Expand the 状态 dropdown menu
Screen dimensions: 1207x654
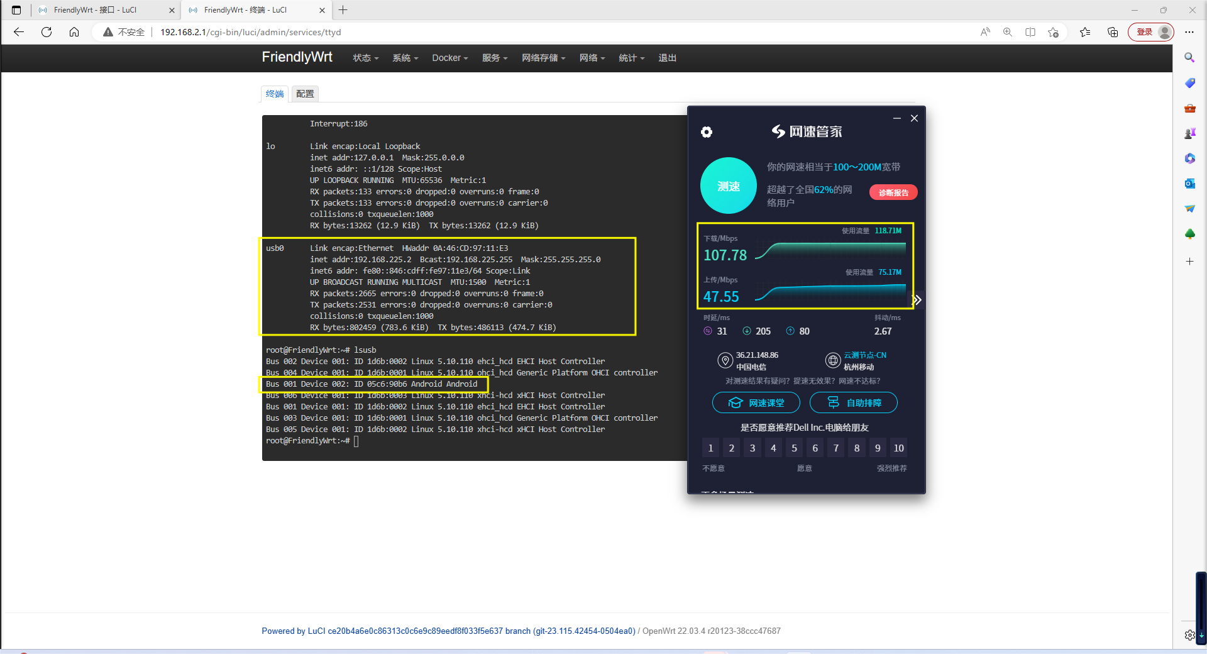[365, 58]
